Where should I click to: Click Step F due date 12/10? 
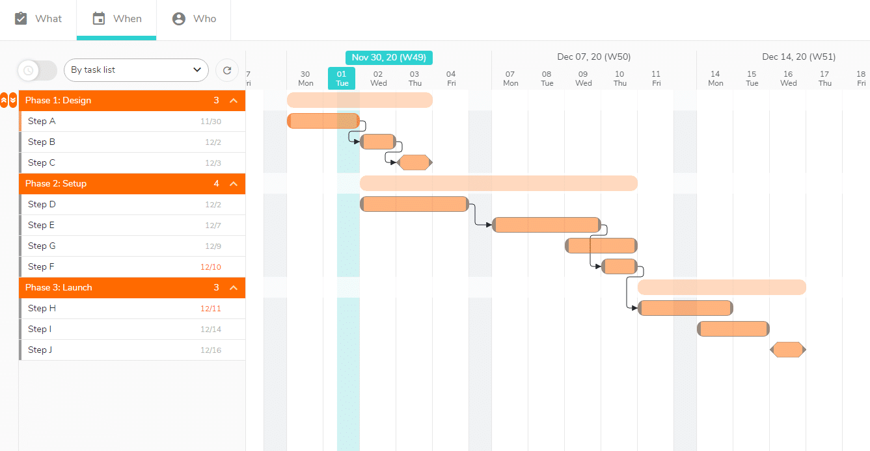click(211, 267)
